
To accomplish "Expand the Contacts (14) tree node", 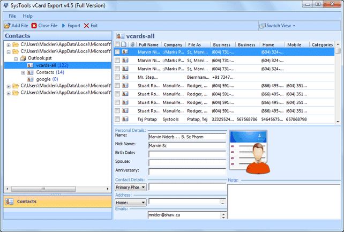I will point(23,72).
